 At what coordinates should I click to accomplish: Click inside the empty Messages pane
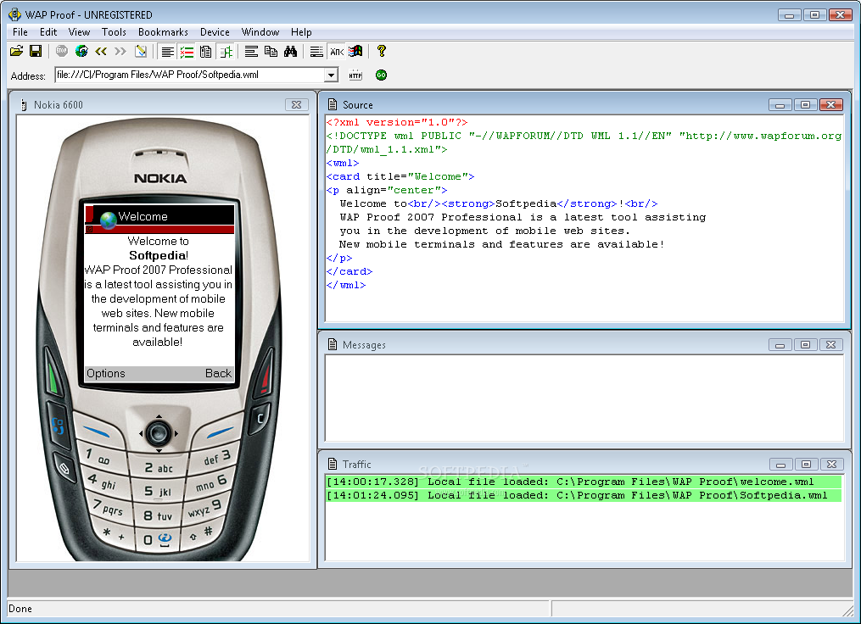pos(584,398)
